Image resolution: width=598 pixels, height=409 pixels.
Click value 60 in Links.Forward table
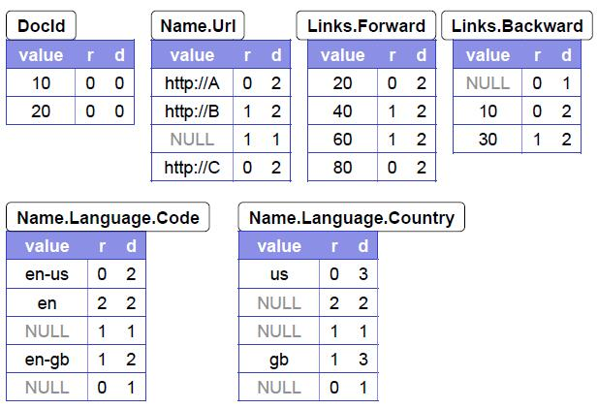342,139
